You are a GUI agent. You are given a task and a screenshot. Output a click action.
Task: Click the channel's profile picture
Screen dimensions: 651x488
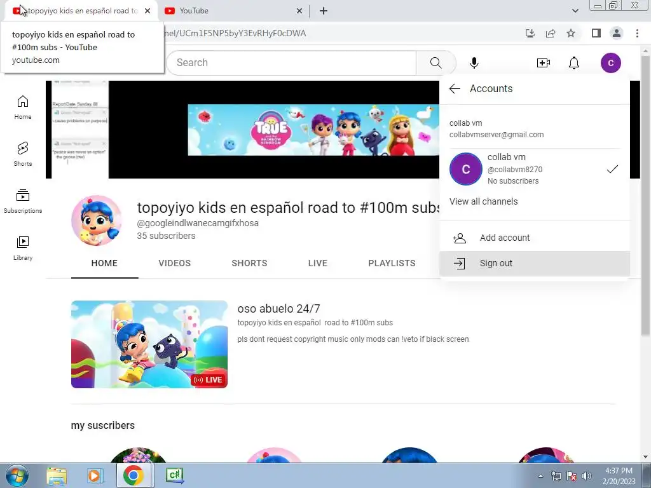point(97,220)
